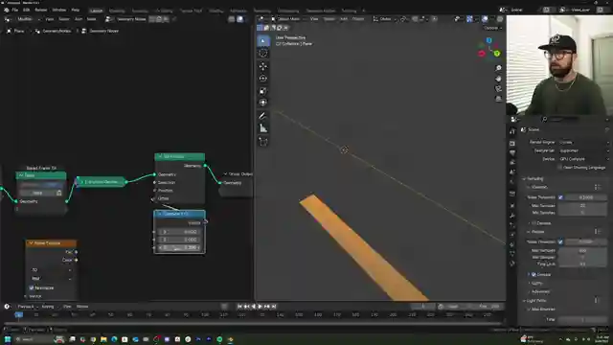The image size is (613, 345).
Task: Open the Feature Set dropdown
Action: click(x=583, y=150)
